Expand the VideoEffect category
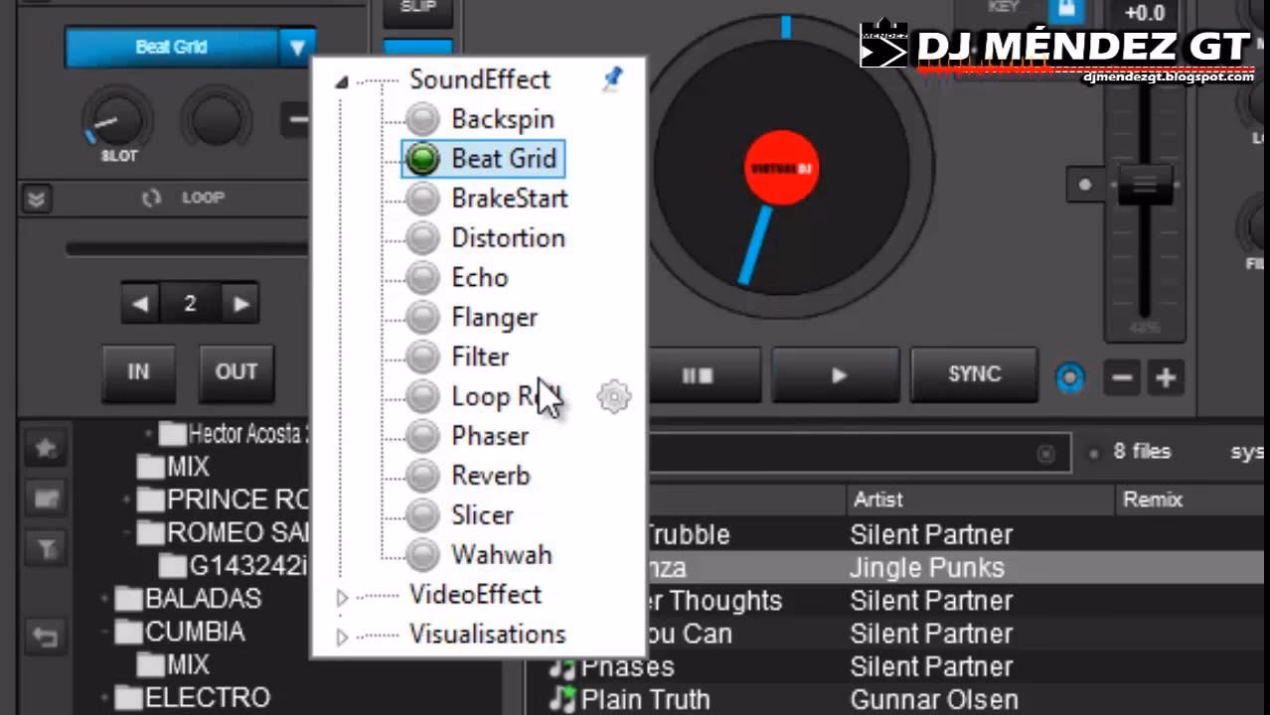Viewport: 1270px width, 715px height. click(341, 595)
